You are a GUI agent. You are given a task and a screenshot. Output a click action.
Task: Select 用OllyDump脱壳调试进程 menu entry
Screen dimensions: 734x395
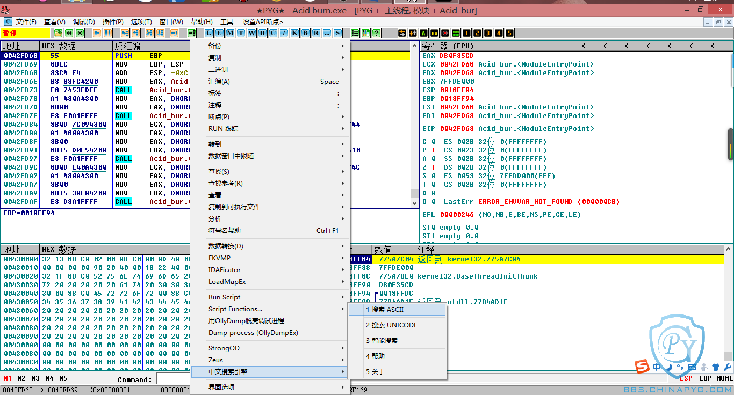pyautogui.click(x=270, y=320)
